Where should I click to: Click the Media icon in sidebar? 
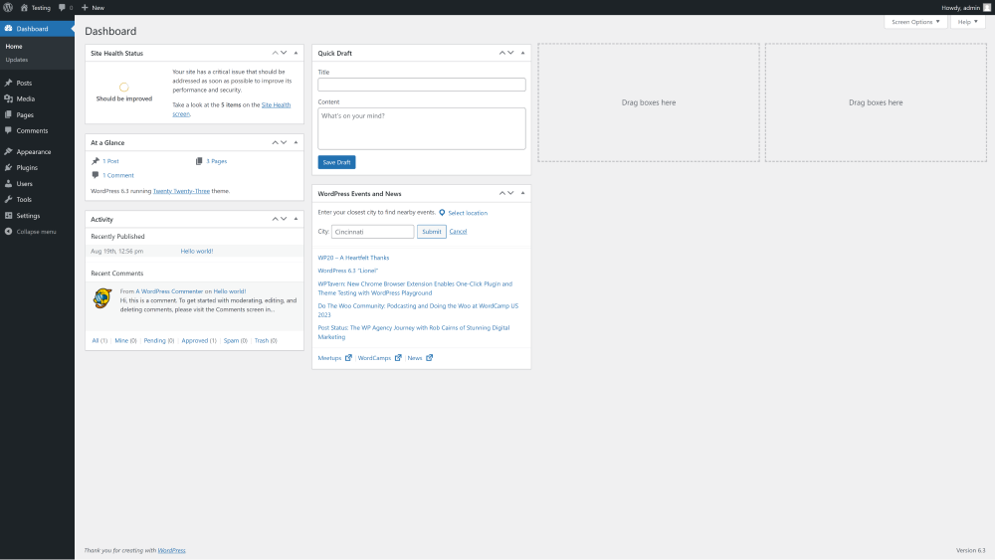click(x=8, y=98)
